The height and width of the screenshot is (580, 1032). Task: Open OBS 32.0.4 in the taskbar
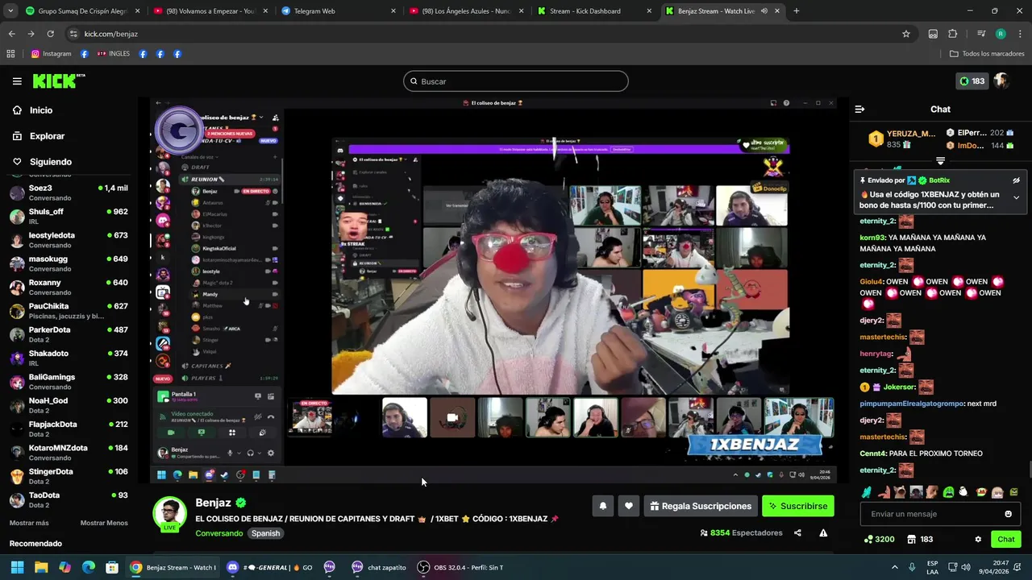(x=460, y=567)
